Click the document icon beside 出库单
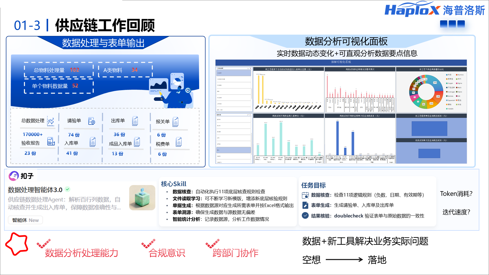Image resolution: width=489 pixels, height=275 pixels. tap(135, 121)
